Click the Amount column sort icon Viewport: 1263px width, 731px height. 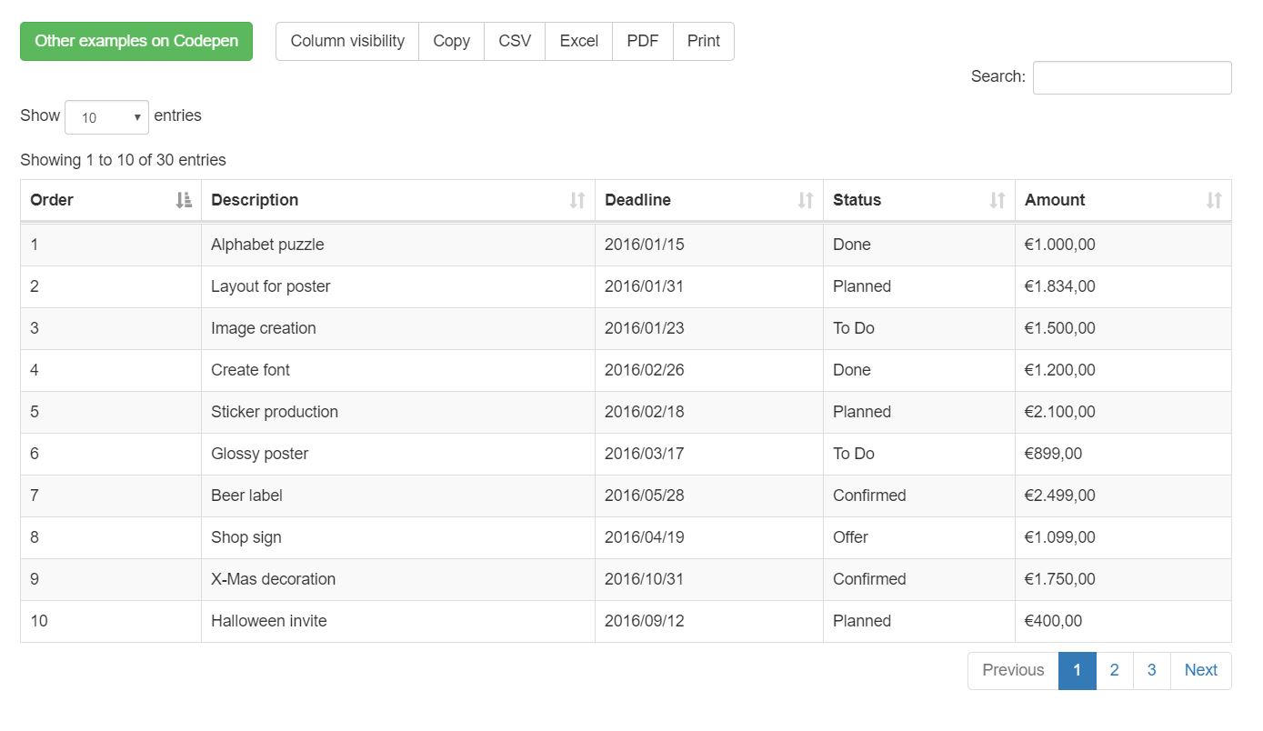pos(1214,200)
